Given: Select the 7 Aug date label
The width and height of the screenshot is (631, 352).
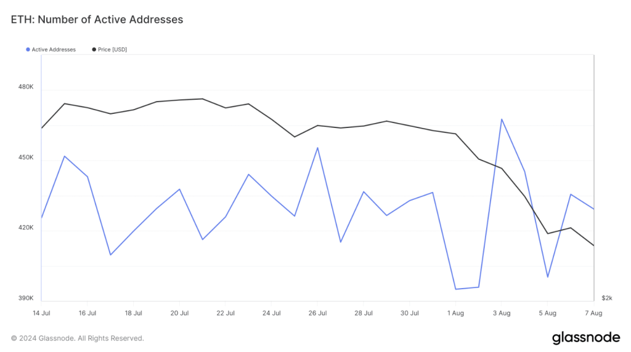Looking at the screenshot, I should point(593,313).
